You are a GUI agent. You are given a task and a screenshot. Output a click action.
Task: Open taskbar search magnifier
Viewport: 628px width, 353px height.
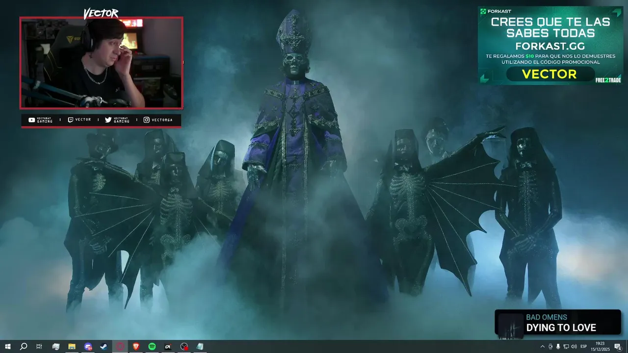point(23,347)
